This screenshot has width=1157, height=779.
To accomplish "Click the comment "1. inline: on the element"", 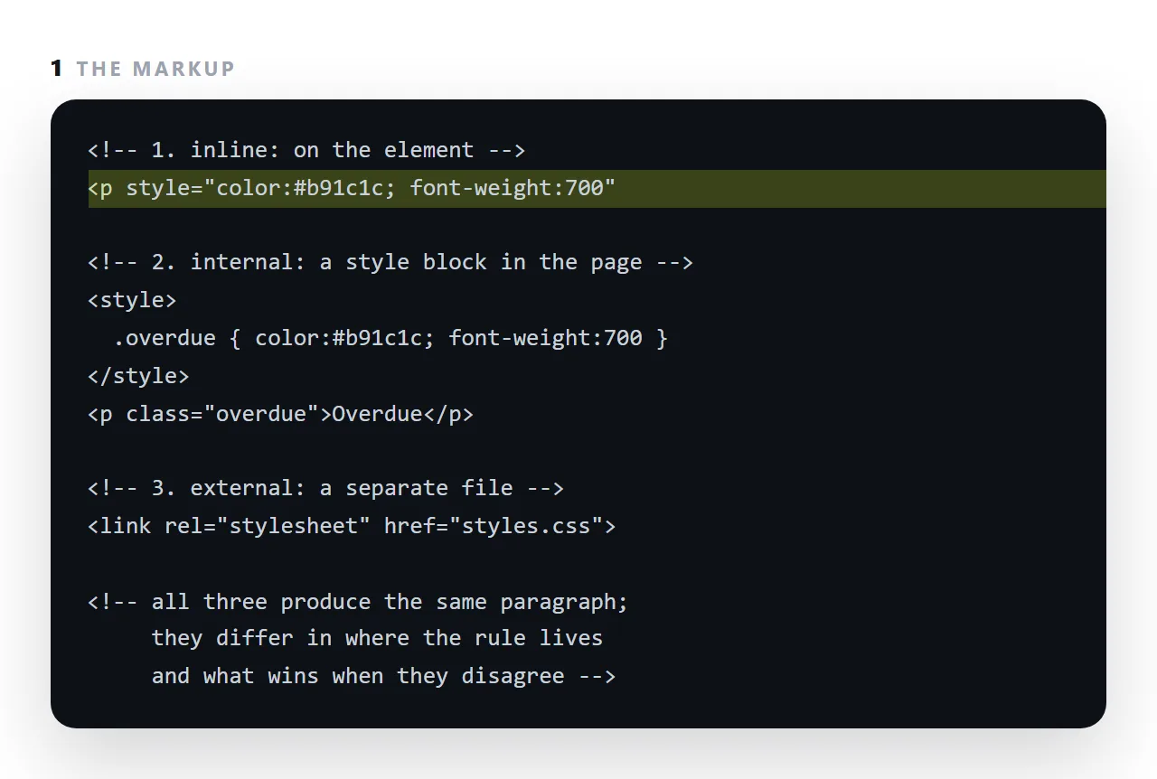I will pyautogui.click(x=306, y=150).
